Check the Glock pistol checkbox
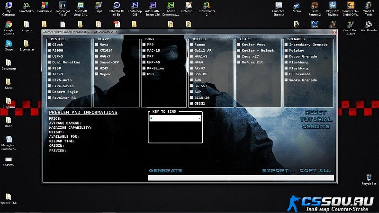This screenshot has height=213, width=379. pos(49,44)
